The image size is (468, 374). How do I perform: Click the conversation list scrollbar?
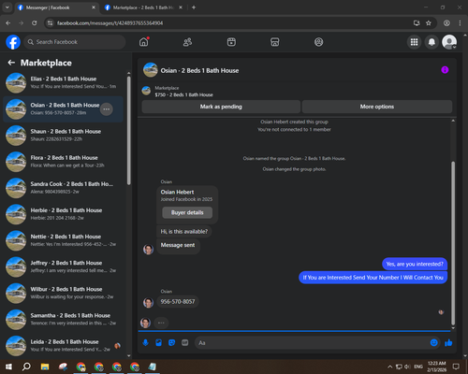point(128,130)
